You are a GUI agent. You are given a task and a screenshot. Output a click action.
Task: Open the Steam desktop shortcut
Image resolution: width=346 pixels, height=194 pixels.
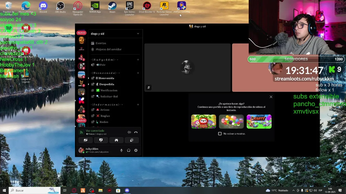coord(112,7)
